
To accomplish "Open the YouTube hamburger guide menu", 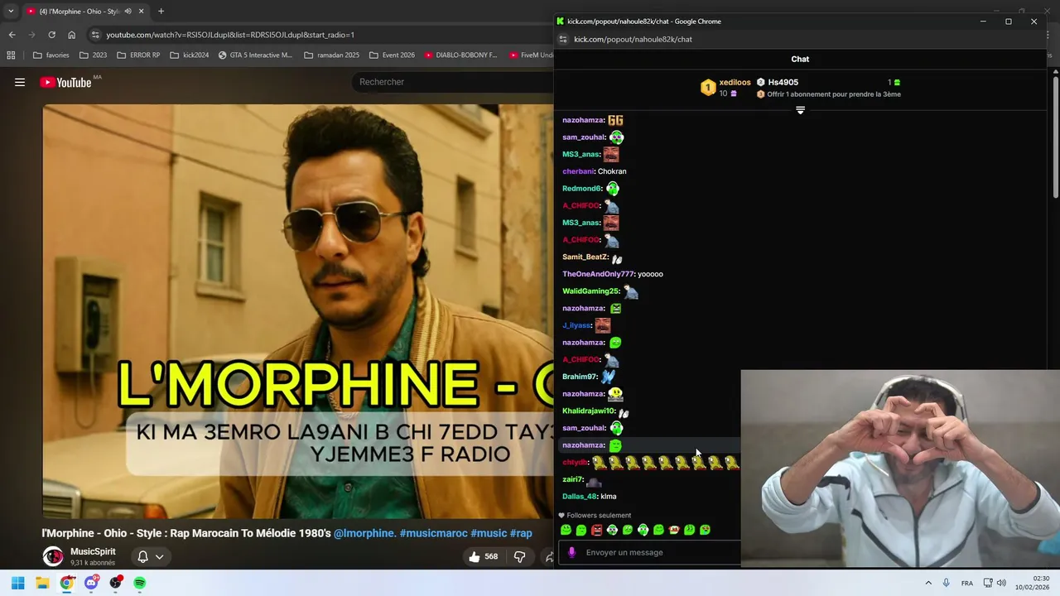I will (20, 82).
